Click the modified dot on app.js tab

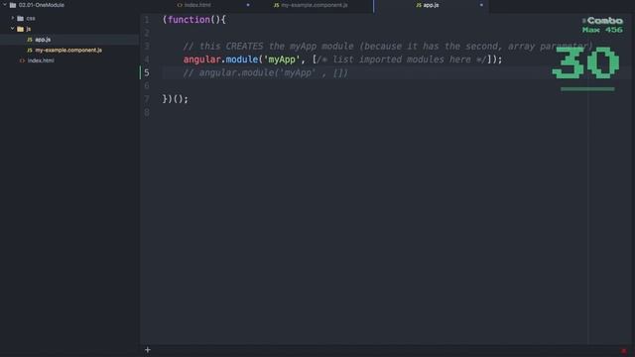point(481,5)
